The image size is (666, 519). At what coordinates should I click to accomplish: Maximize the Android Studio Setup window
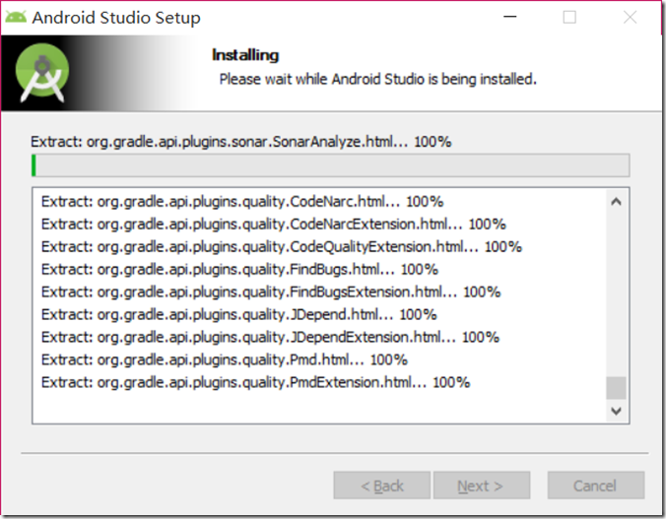pos(569,18)
